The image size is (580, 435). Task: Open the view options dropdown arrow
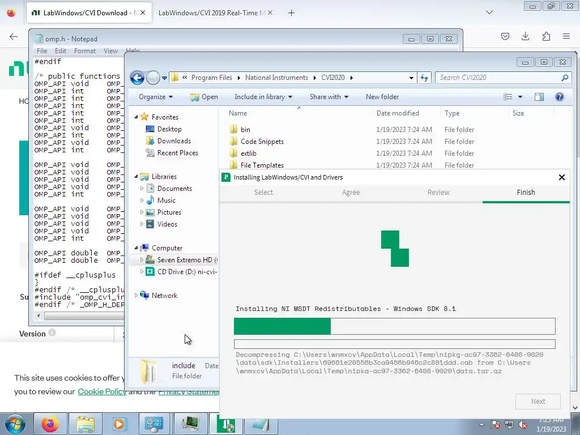coord(520,97)
